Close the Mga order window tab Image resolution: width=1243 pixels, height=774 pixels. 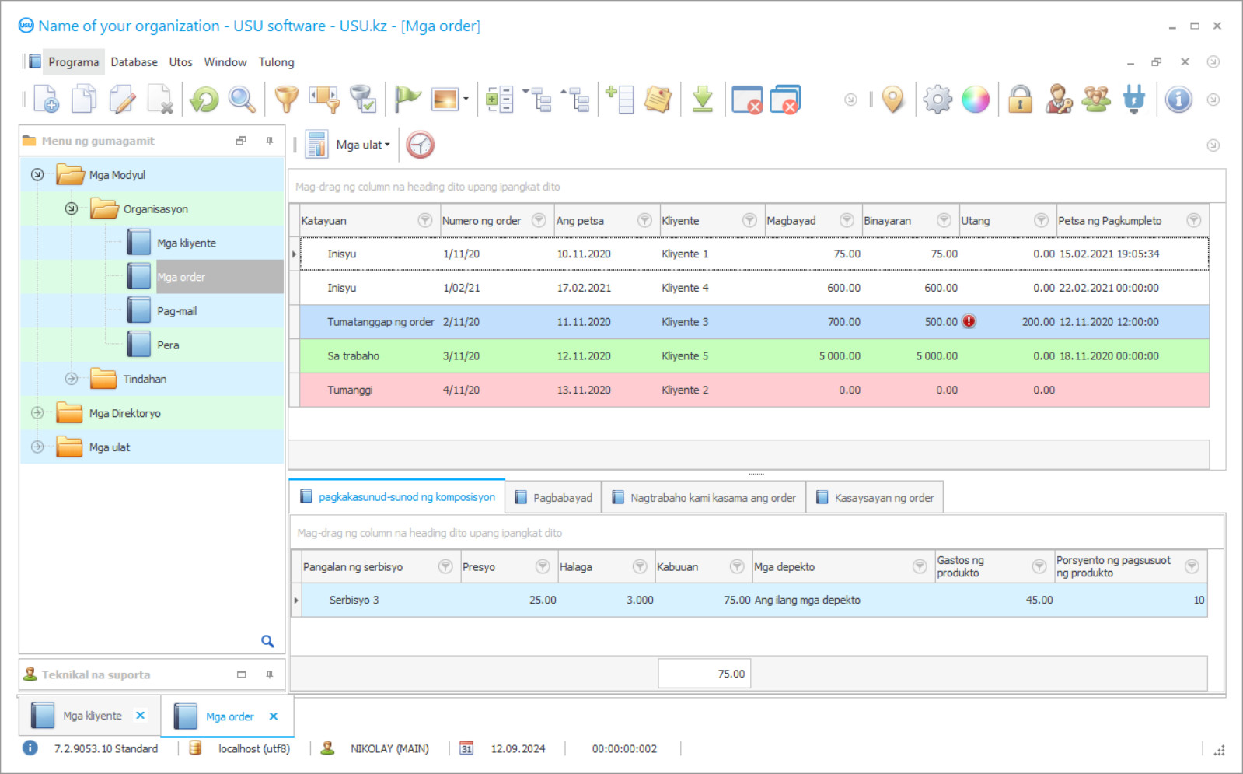point(274,716)
